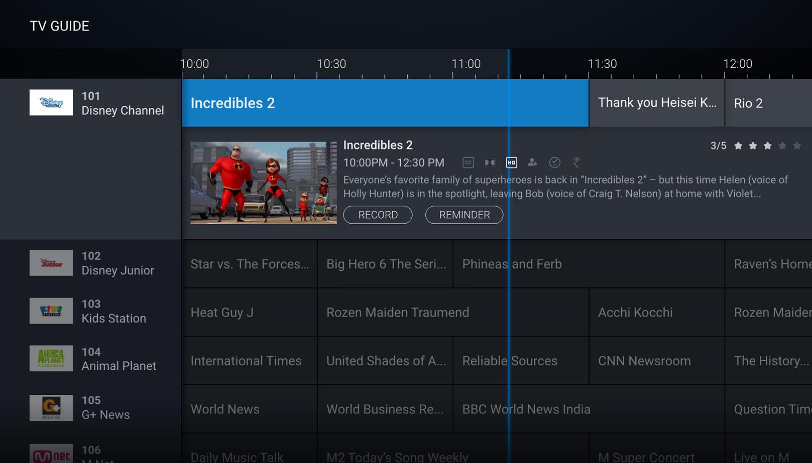
Task: Select International Times program
Action: coord(249,361)
